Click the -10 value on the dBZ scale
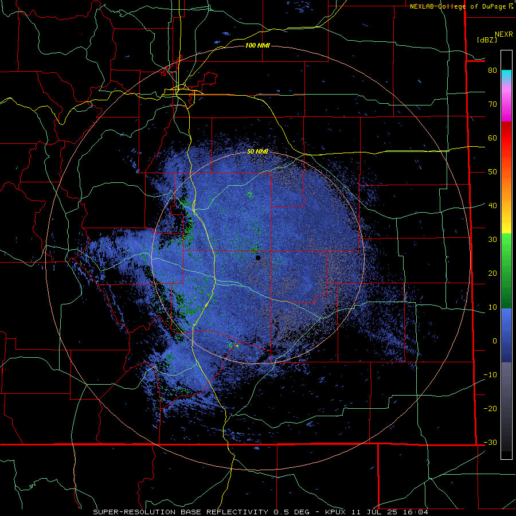Viewport: 516px width, 516px height. click(x=490, y=374)
